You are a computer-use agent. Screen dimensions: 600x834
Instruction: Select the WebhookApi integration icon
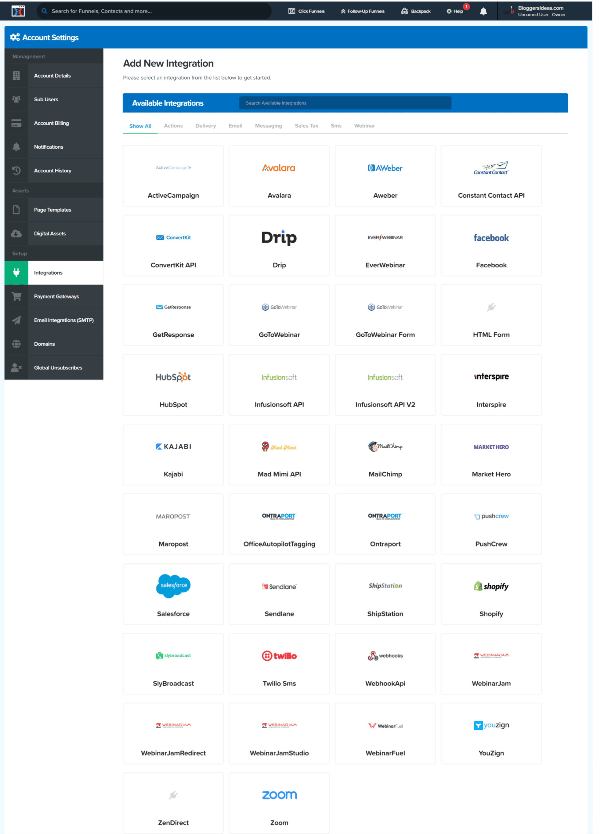(385, 655)
